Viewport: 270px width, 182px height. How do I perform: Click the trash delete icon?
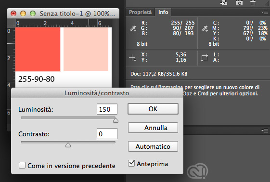253,3
